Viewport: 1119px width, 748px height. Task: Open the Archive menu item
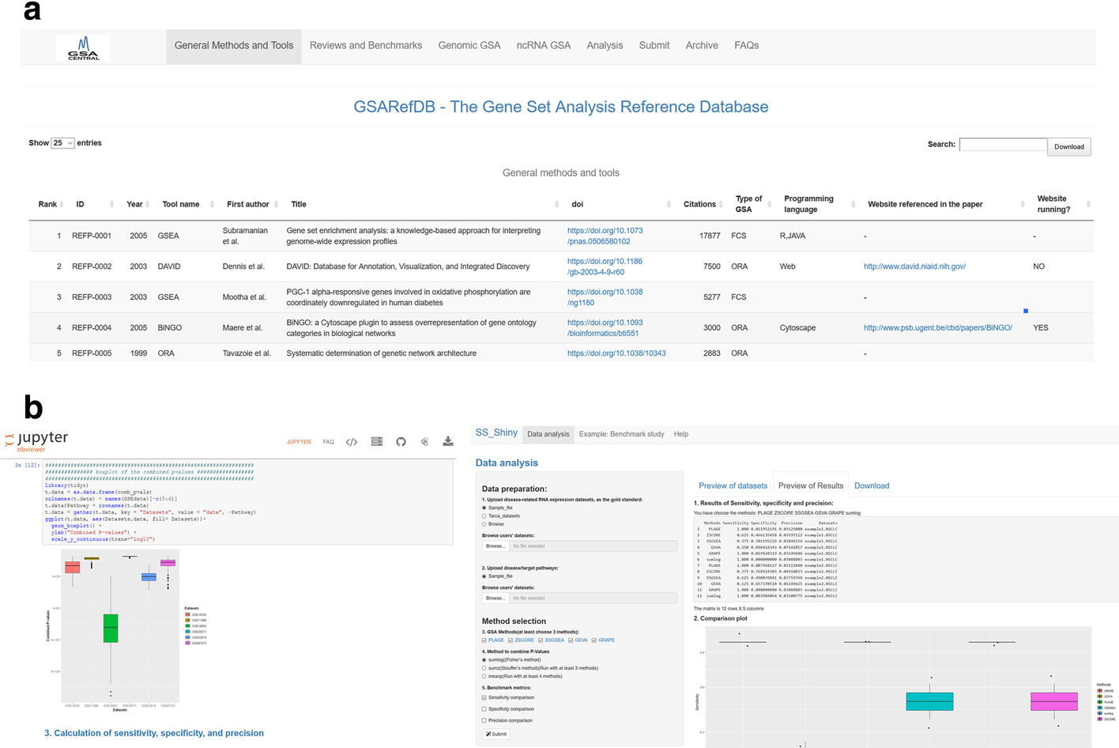tap(702, 46)
